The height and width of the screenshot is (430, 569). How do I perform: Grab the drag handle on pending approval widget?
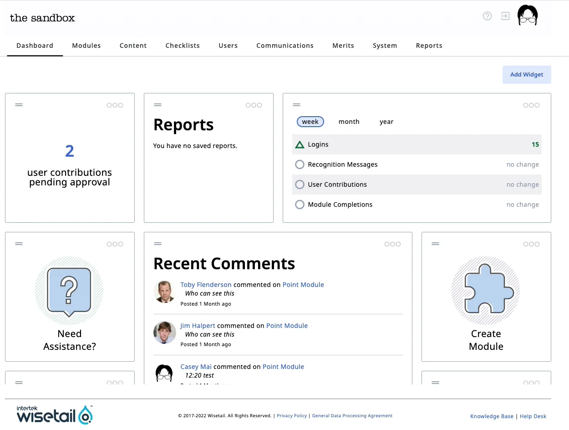19,105
